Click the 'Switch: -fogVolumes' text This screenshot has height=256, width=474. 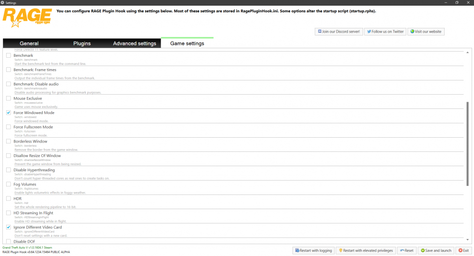(x=27, y=189)
